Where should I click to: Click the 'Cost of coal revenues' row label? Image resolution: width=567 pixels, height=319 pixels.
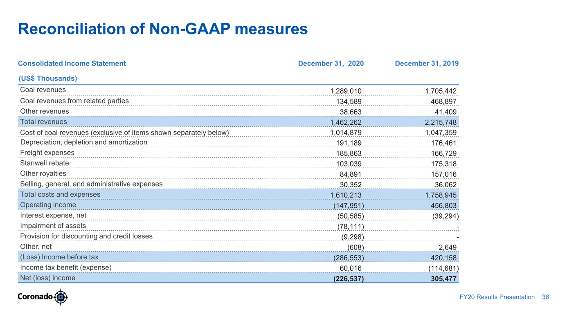tap(124, 133)
